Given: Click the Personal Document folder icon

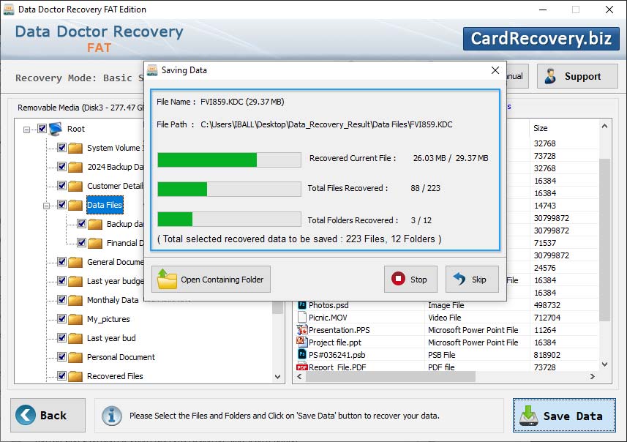Looking at the screenshot, I should click(x=75, y=357).
